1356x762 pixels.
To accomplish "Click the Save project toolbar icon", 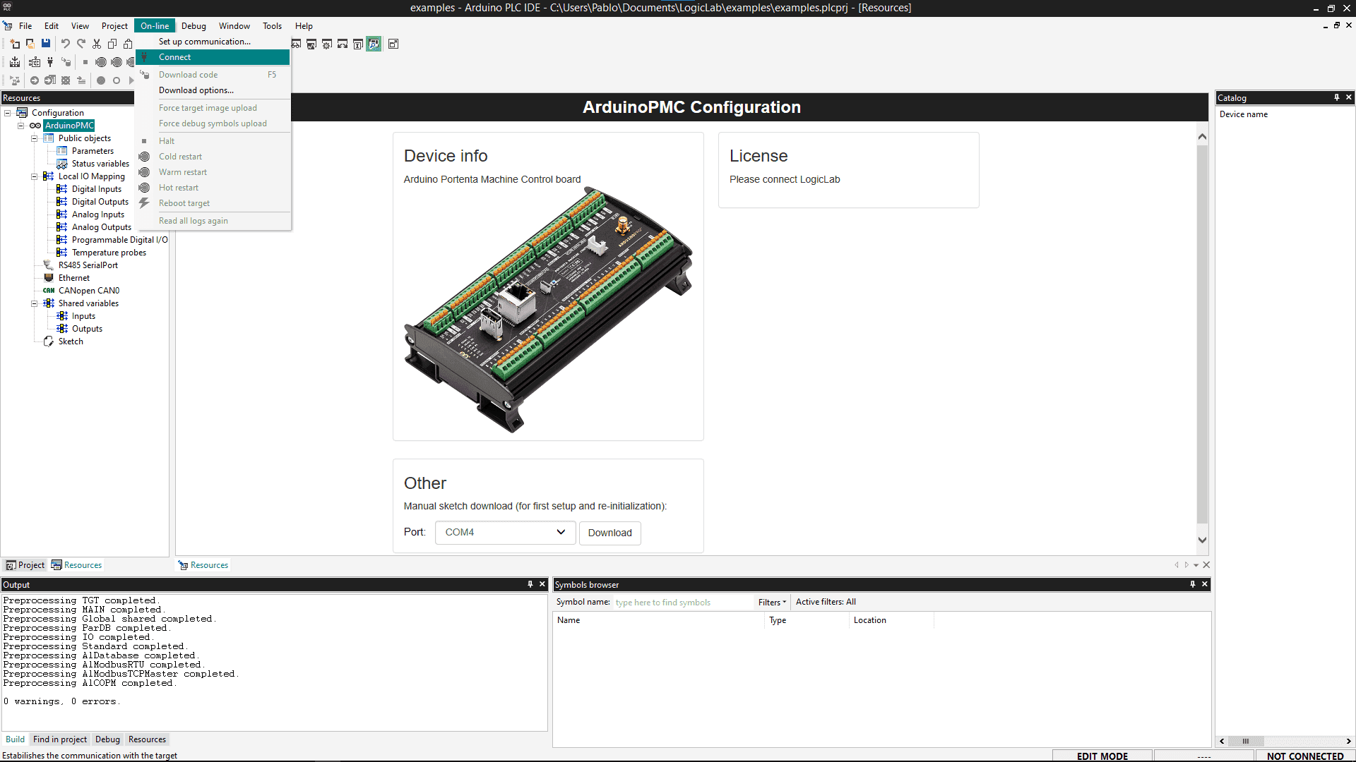I will tap(46, 44).
